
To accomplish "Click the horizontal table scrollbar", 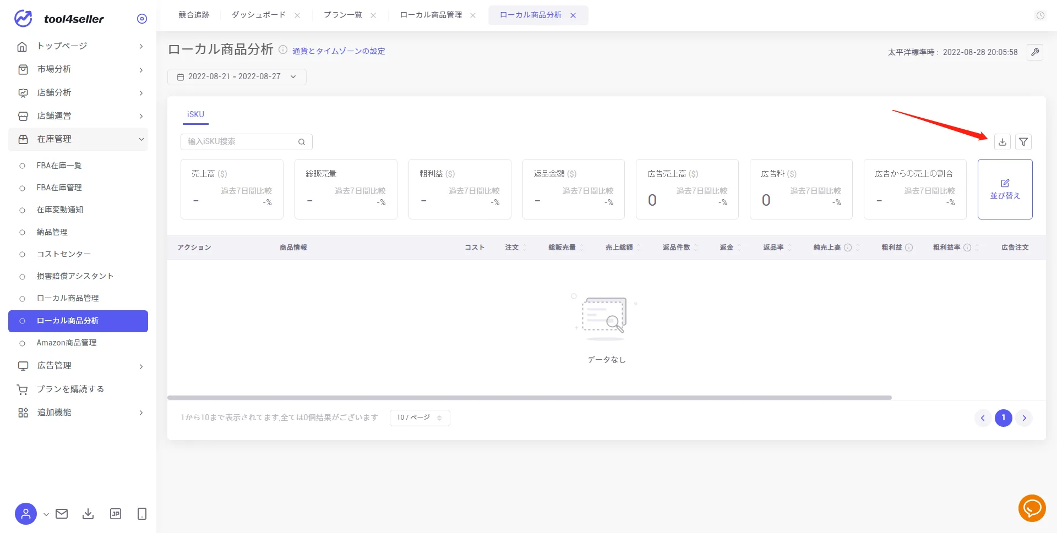I will 529,398.
